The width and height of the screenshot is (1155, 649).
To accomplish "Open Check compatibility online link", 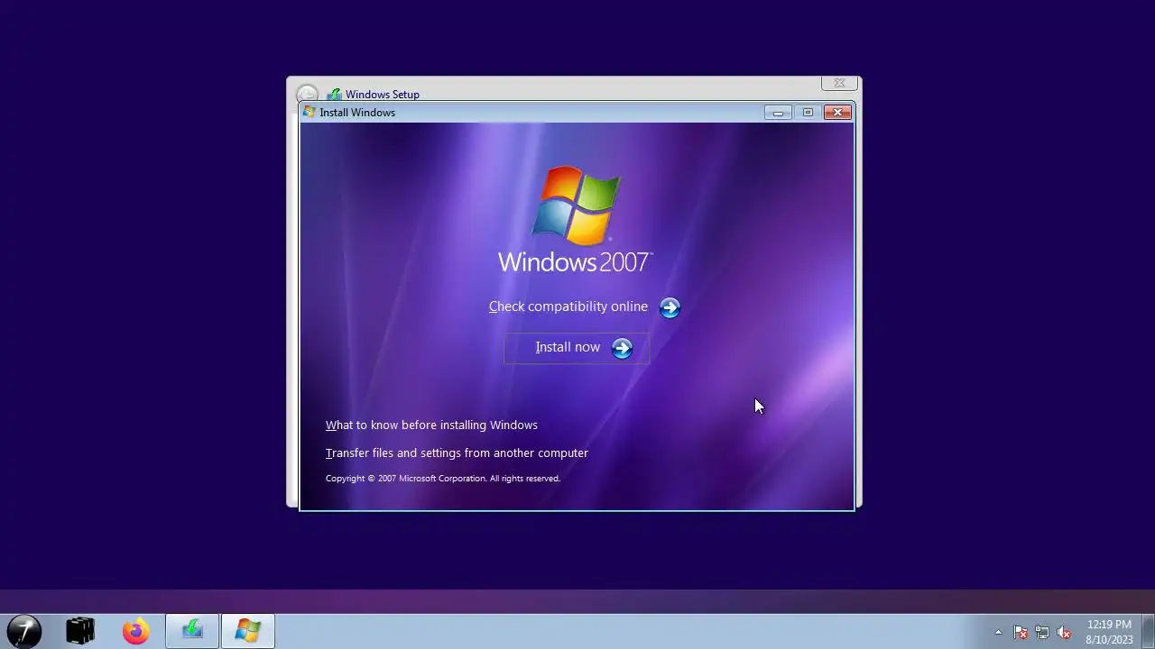I will pos(568,306).
